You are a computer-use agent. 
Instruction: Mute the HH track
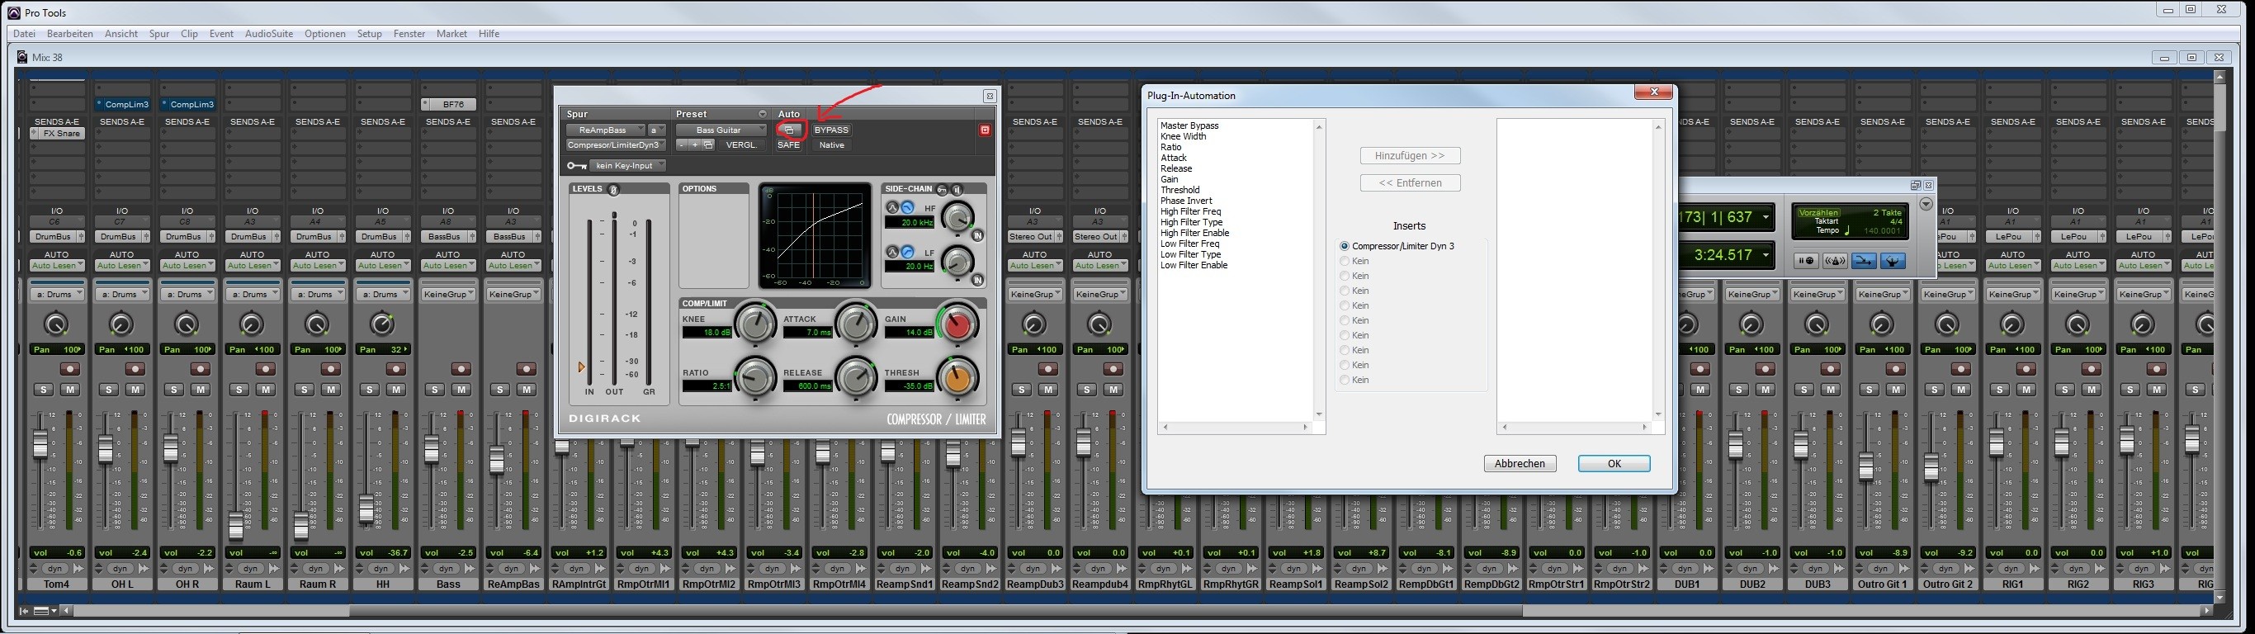pos(395,390)
